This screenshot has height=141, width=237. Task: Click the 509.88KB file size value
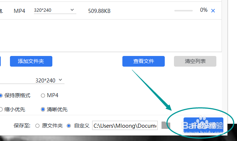[x=99, y=11]
